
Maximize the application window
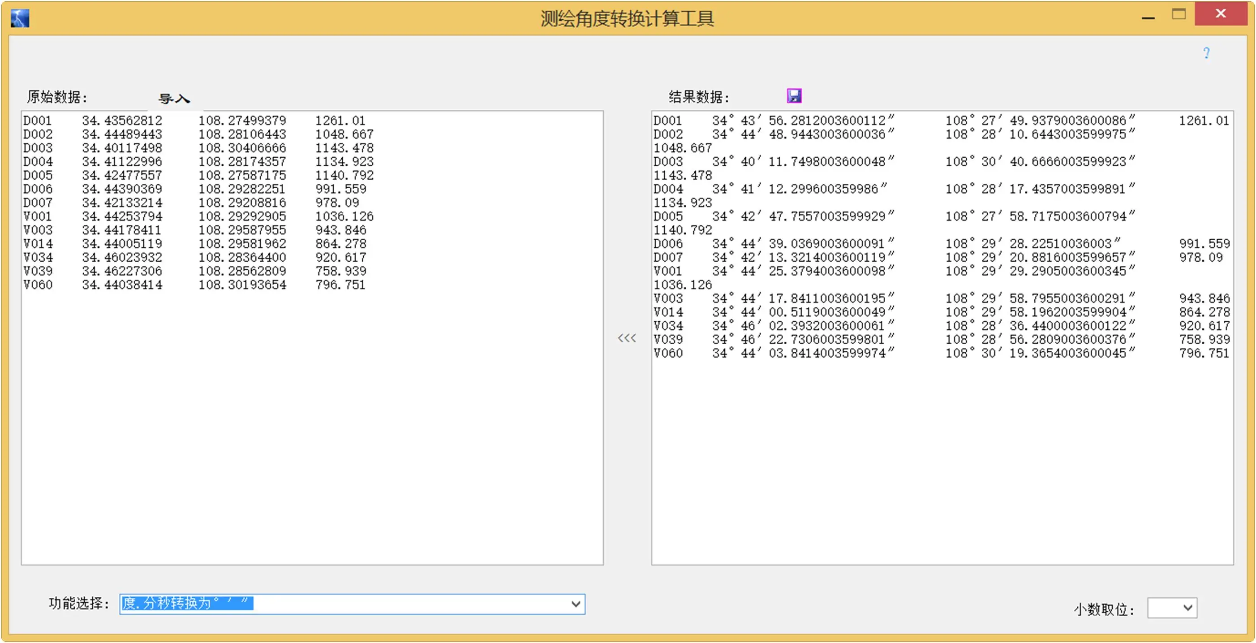coord(1179,14)
